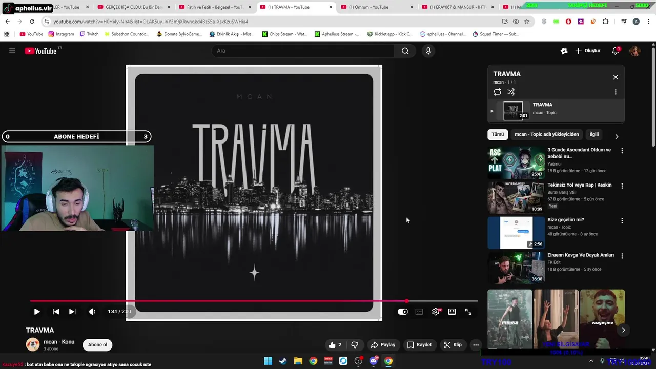Viewport: 656px width, 369px height.
Task: Select TRAVMA track in playlist
Action: coord(556,111)
